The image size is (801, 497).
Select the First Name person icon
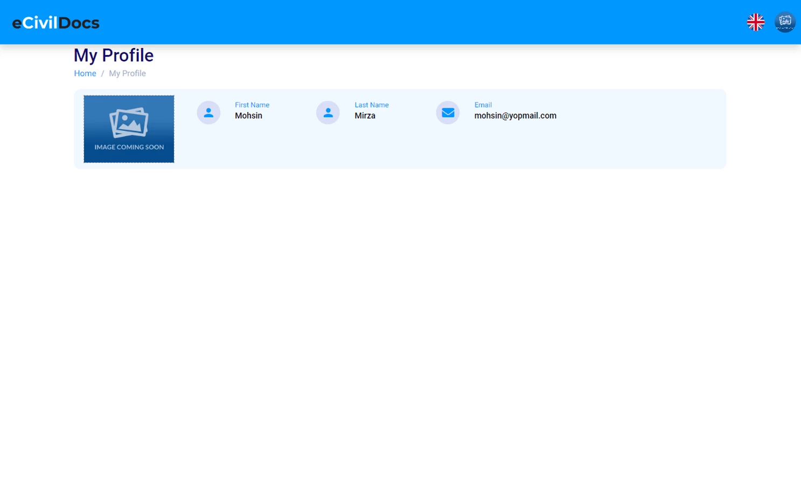(208, 113)
